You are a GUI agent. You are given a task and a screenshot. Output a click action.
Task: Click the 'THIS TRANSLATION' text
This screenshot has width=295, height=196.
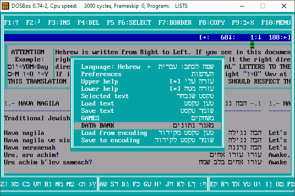click(x=37, y=81)
